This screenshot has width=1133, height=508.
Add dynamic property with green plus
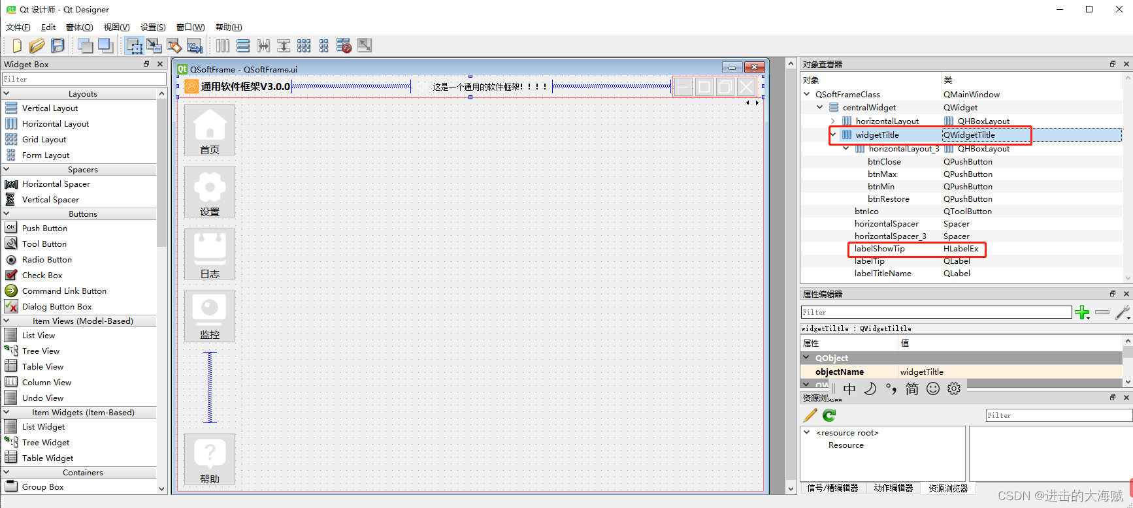click(x=1083, y=313)
